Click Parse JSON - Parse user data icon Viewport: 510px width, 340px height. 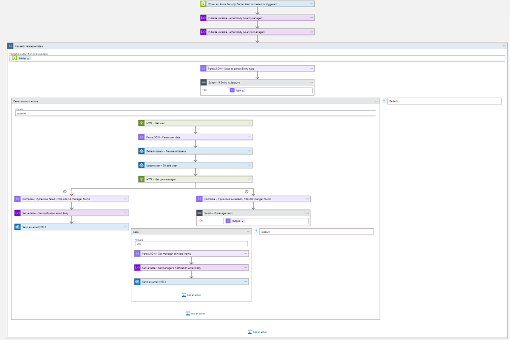coord(141,137)
